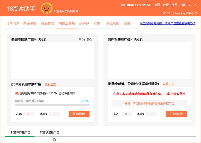Screen dimensions: 201x143
Task: Click the PID list to delete text area
Action: (x=53, y=61)
